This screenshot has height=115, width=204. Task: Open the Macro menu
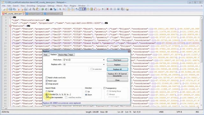[x=59, y=6]
